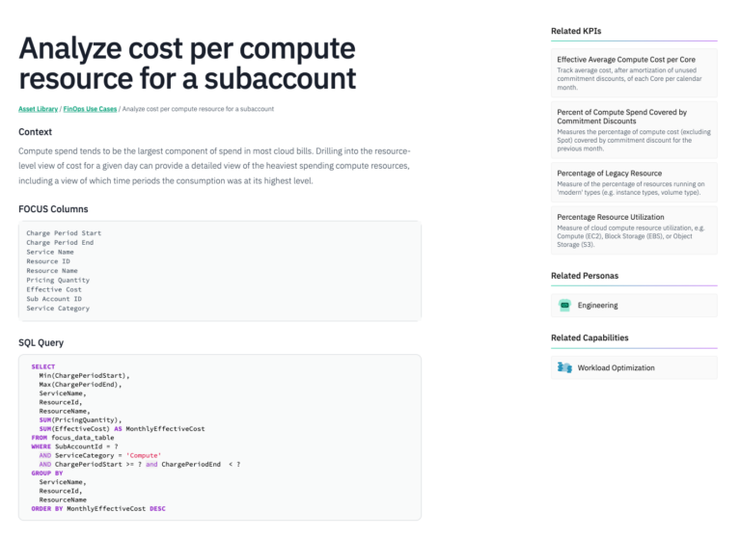Viewport: 741px width, 540px height.
Task: Click inside the SQL Query code block
Action: [x=220, y=437]
